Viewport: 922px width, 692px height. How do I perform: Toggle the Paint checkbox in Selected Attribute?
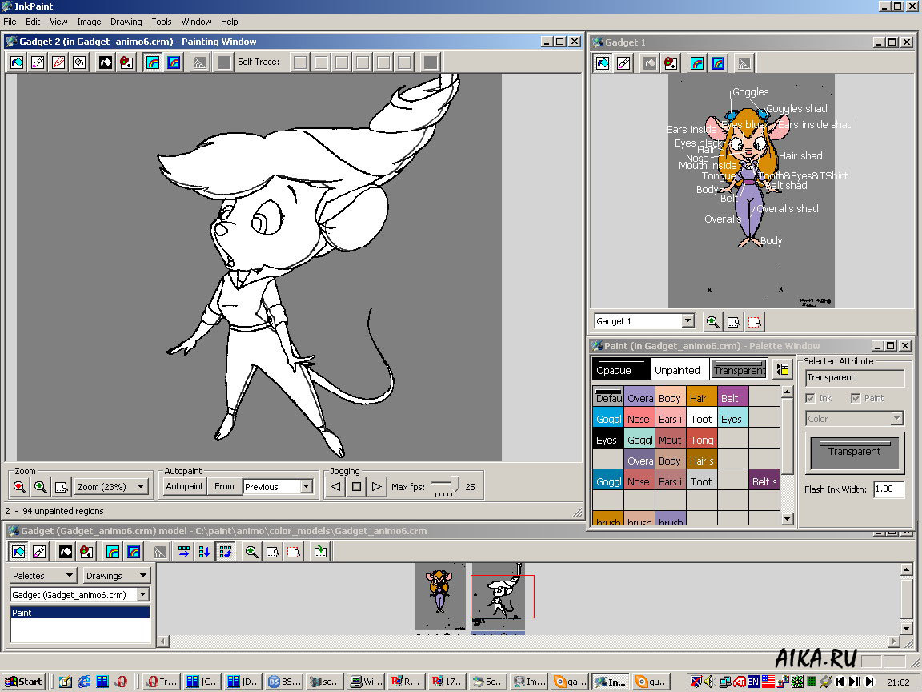tap(856, 398)
